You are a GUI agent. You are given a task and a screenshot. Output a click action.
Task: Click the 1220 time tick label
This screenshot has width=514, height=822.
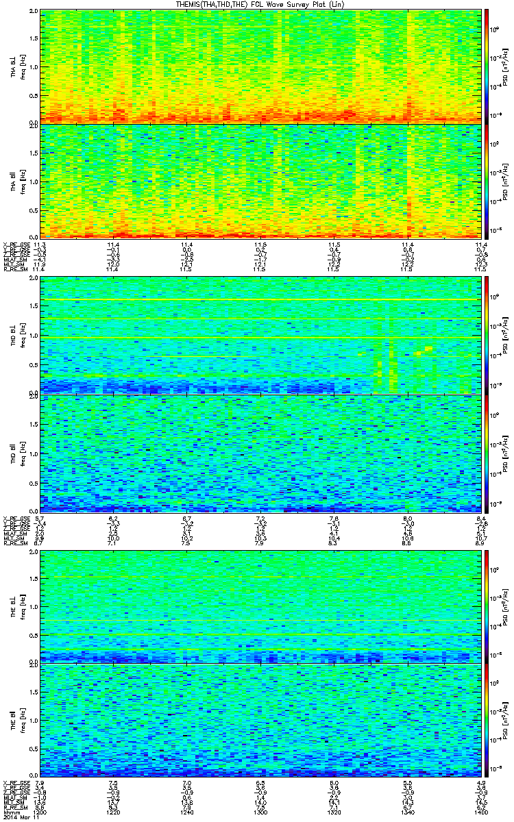113,812
